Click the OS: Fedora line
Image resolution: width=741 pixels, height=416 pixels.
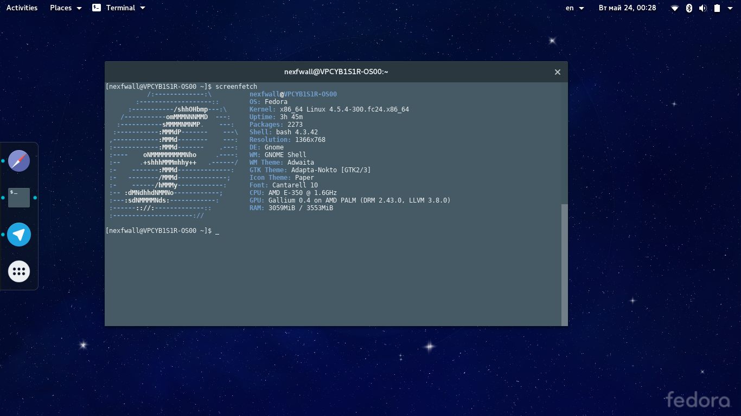(x=269, y=102)
